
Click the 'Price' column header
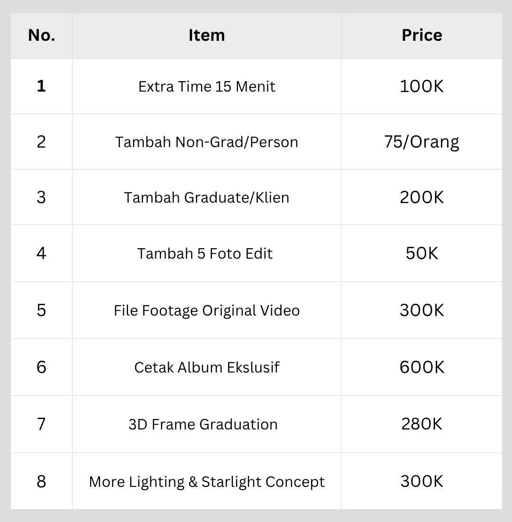(422, 35)
